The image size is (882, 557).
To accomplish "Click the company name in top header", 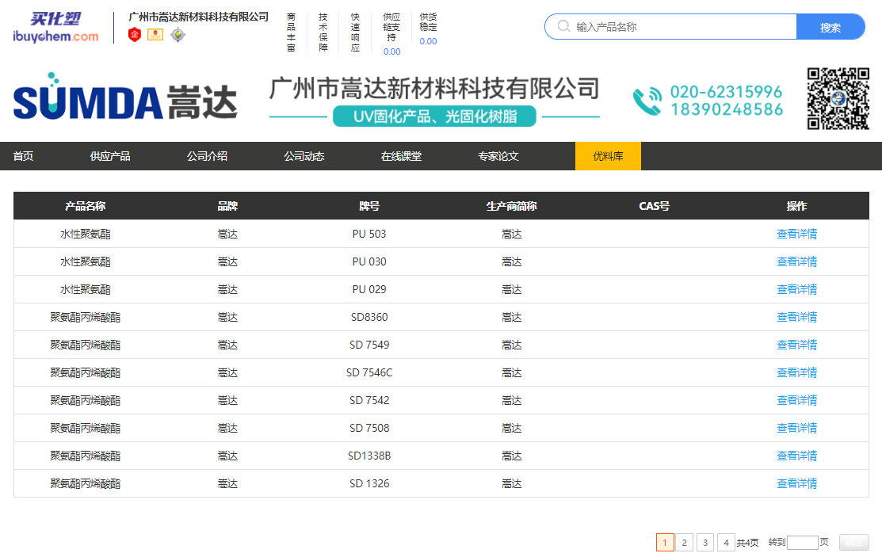I will coord(199,17).
